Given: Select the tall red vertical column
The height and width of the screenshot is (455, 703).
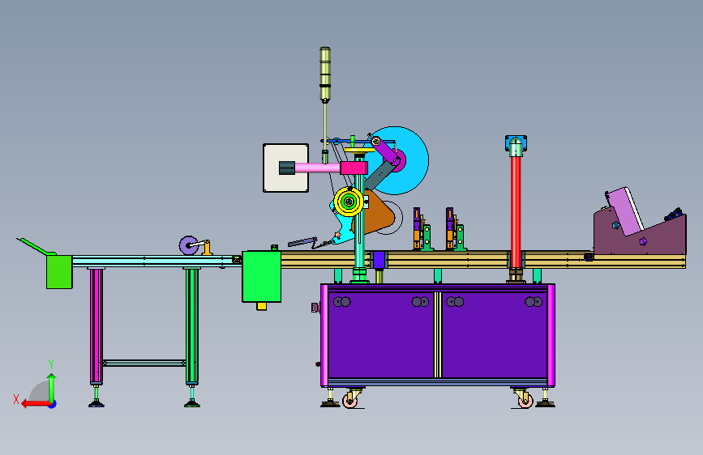Looking at the screenshot, I should [x=516, y=211].
